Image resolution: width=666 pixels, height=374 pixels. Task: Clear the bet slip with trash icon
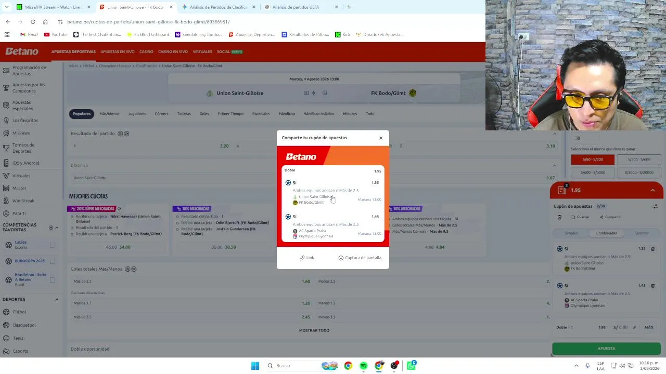point(559,217)
